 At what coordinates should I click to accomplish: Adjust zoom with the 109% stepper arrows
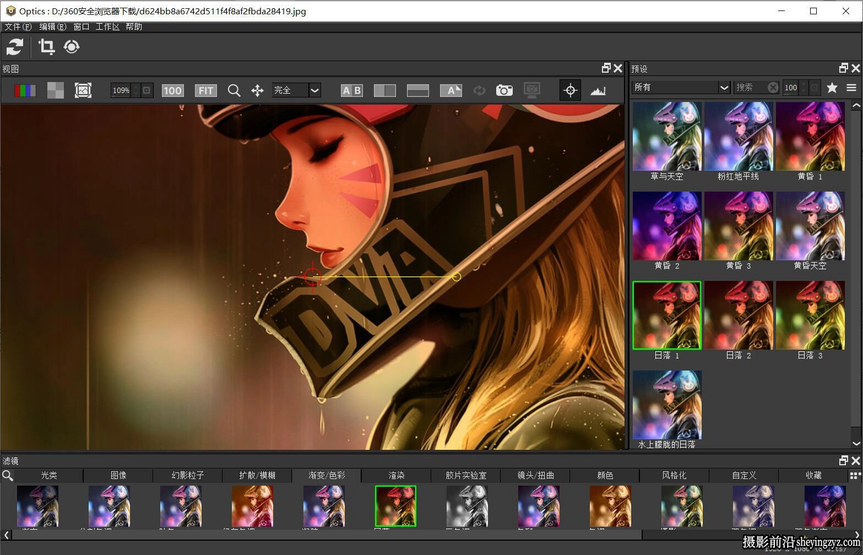(136, 90)
